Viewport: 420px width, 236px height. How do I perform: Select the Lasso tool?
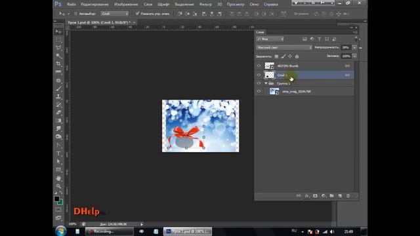click(x=58, y=48)
